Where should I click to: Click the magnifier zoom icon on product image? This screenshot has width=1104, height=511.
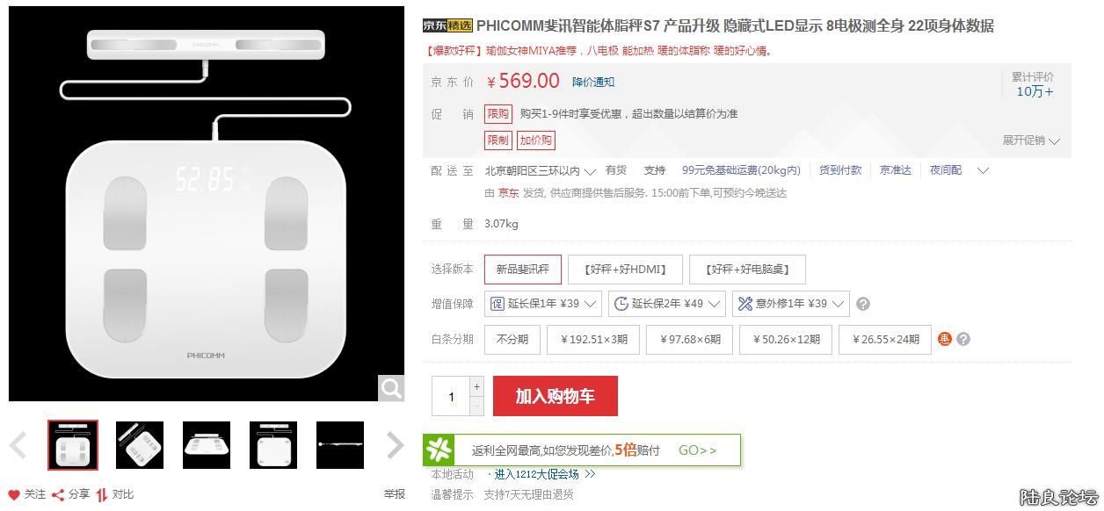pos(391,388)
